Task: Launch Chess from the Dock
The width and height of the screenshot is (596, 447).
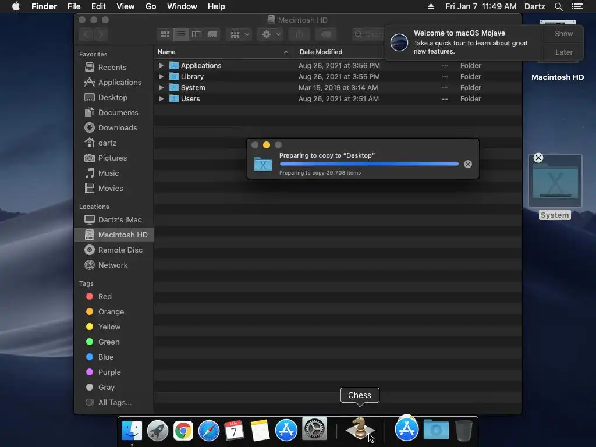Action: (360, 428)
